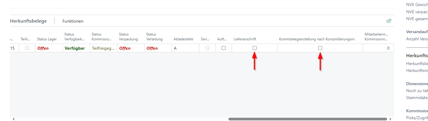Click the Verfügbar status cell

pos(75,48)
